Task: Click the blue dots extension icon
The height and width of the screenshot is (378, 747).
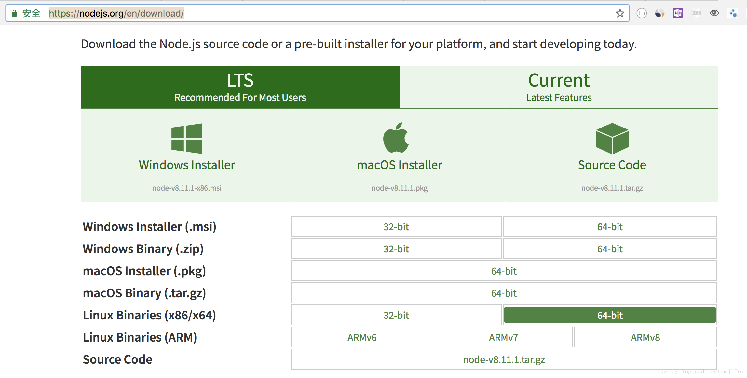Action: coord(733,13)
